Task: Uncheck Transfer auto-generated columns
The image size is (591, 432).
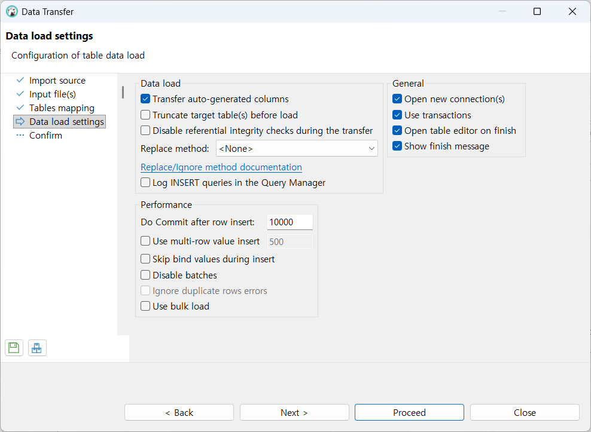Action: [145, 99]
